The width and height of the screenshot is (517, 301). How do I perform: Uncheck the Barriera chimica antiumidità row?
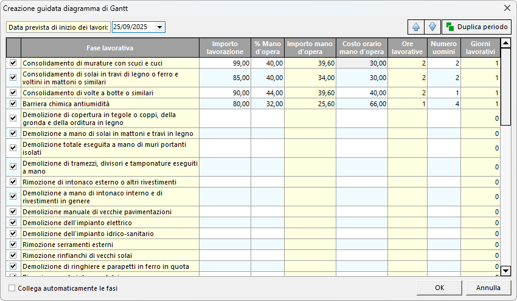click(13, 104)
